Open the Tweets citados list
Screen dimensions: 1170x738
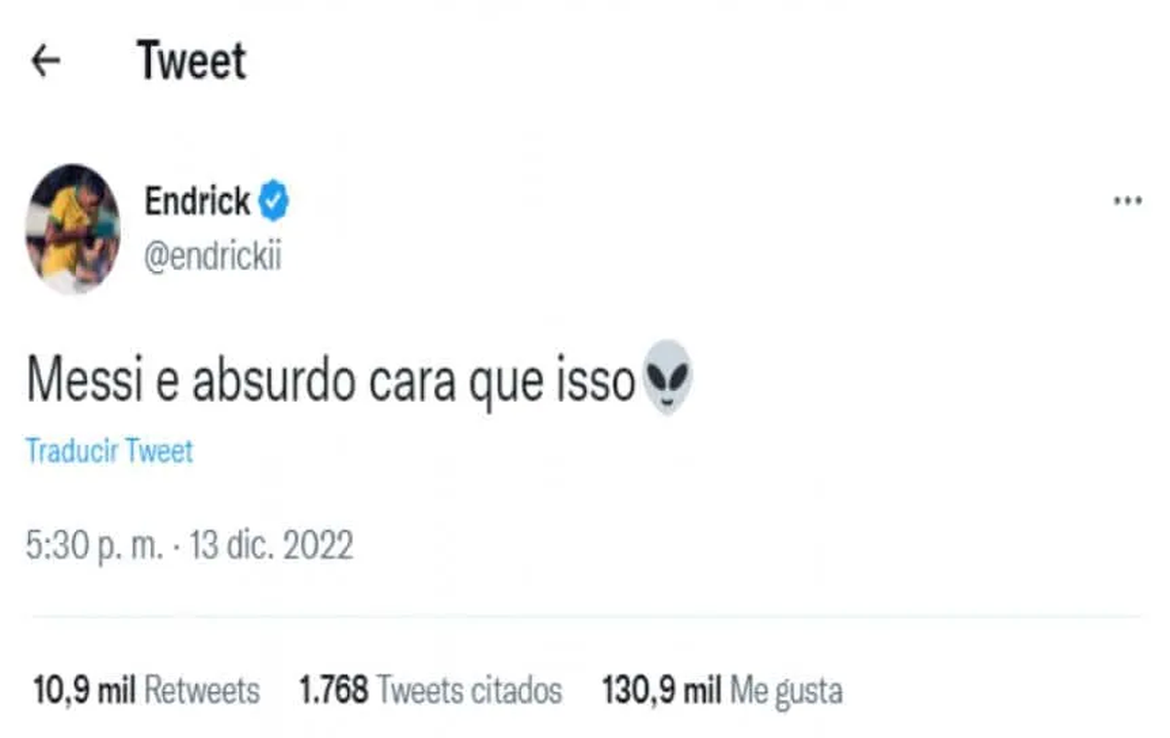coord(470,692)
